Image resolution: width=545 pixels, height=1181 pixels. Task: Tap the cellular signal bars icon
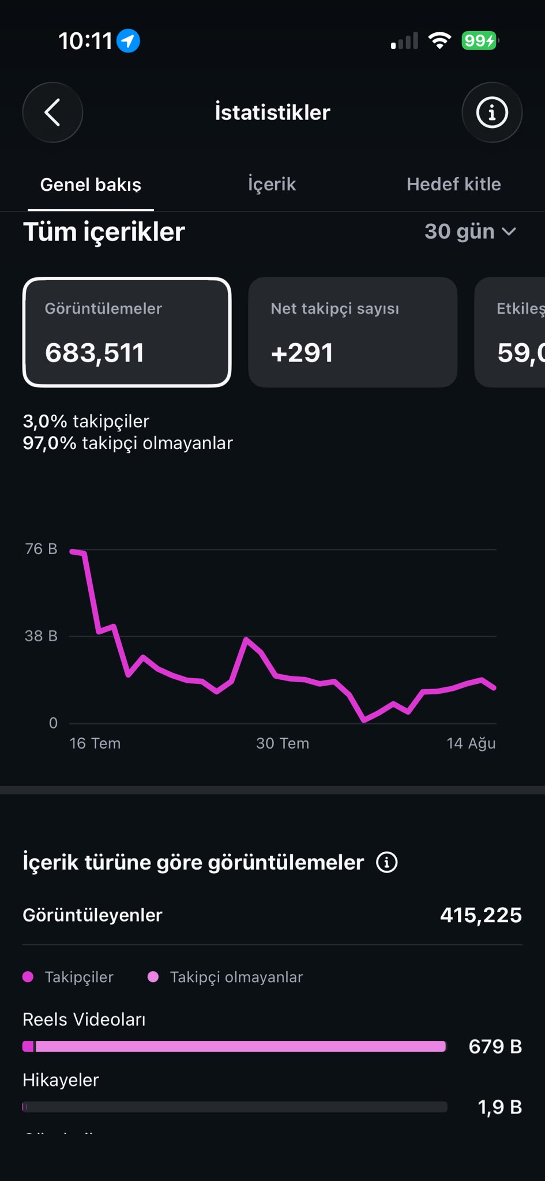404,41
